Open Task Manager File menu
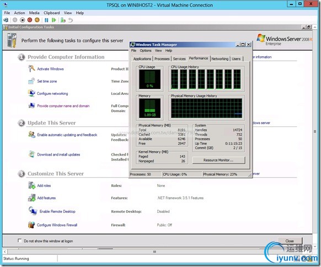This screenshot has height=267, width=321. (x=133, y=51)
